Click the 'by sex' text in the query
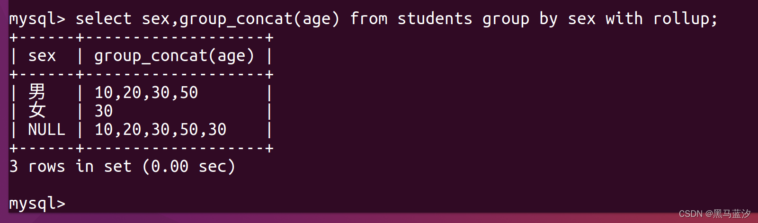This screenshot has width=758, height=223. point(567,19)
